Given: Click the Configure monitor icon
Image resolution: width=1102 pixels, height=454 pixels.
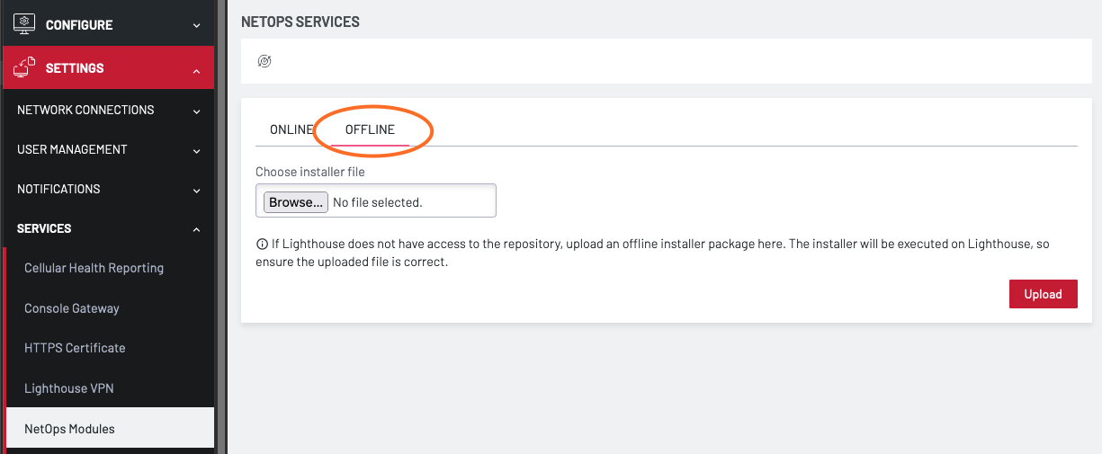Looking at the screenshot, I should (24, 23).
